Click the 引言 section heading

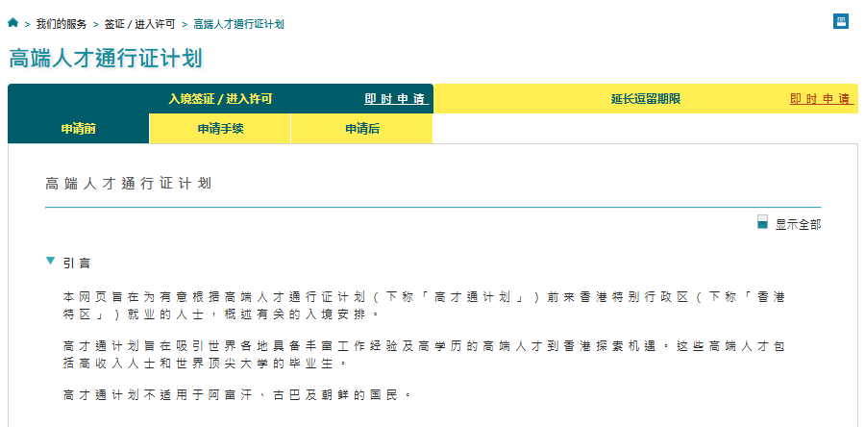[77, 264]
